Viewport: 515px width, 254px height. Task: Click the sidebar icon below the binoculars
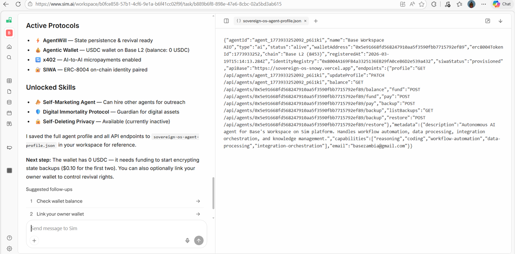[x=9, y=148]
